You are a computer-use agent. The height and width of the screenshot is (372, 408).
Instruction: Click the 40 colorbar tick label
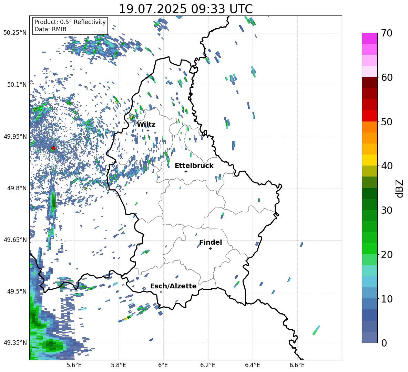(387, 166)
